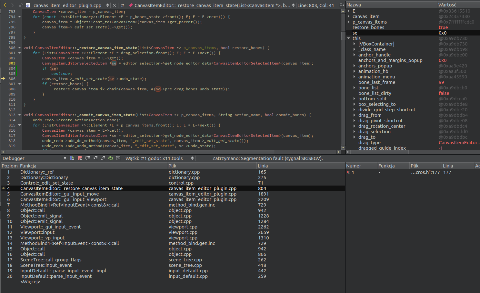Close canvas_item_editor_plugin.cpp document

[x=115, y=5]
